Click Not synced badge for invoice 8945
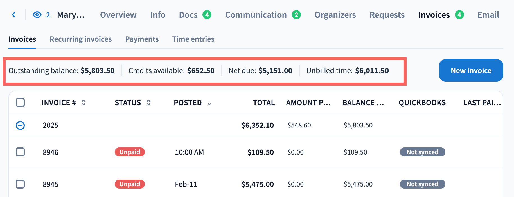514x197 pixels. (422, 184)
